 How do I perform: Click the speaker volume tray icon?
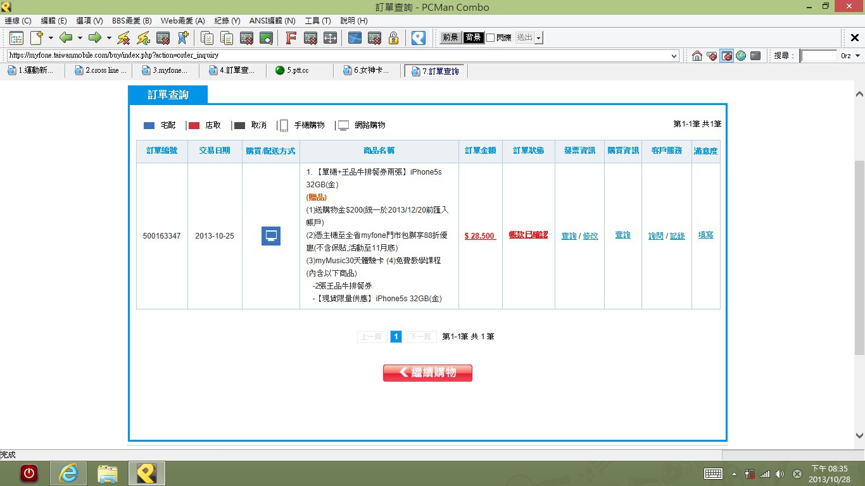[x=780, y=474]
